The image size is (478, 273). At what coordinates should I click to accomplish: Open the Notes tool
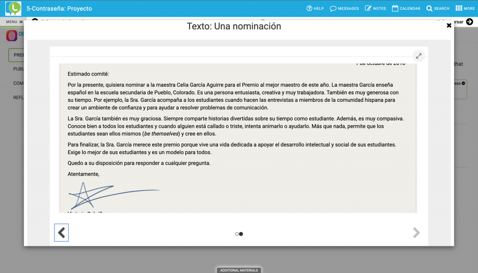click(375, 8)
